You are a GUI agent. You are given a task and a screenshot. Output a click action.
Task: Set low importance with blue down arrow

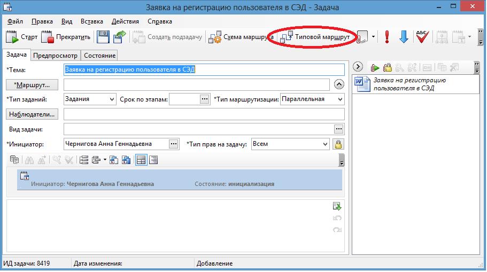(404, 37)
